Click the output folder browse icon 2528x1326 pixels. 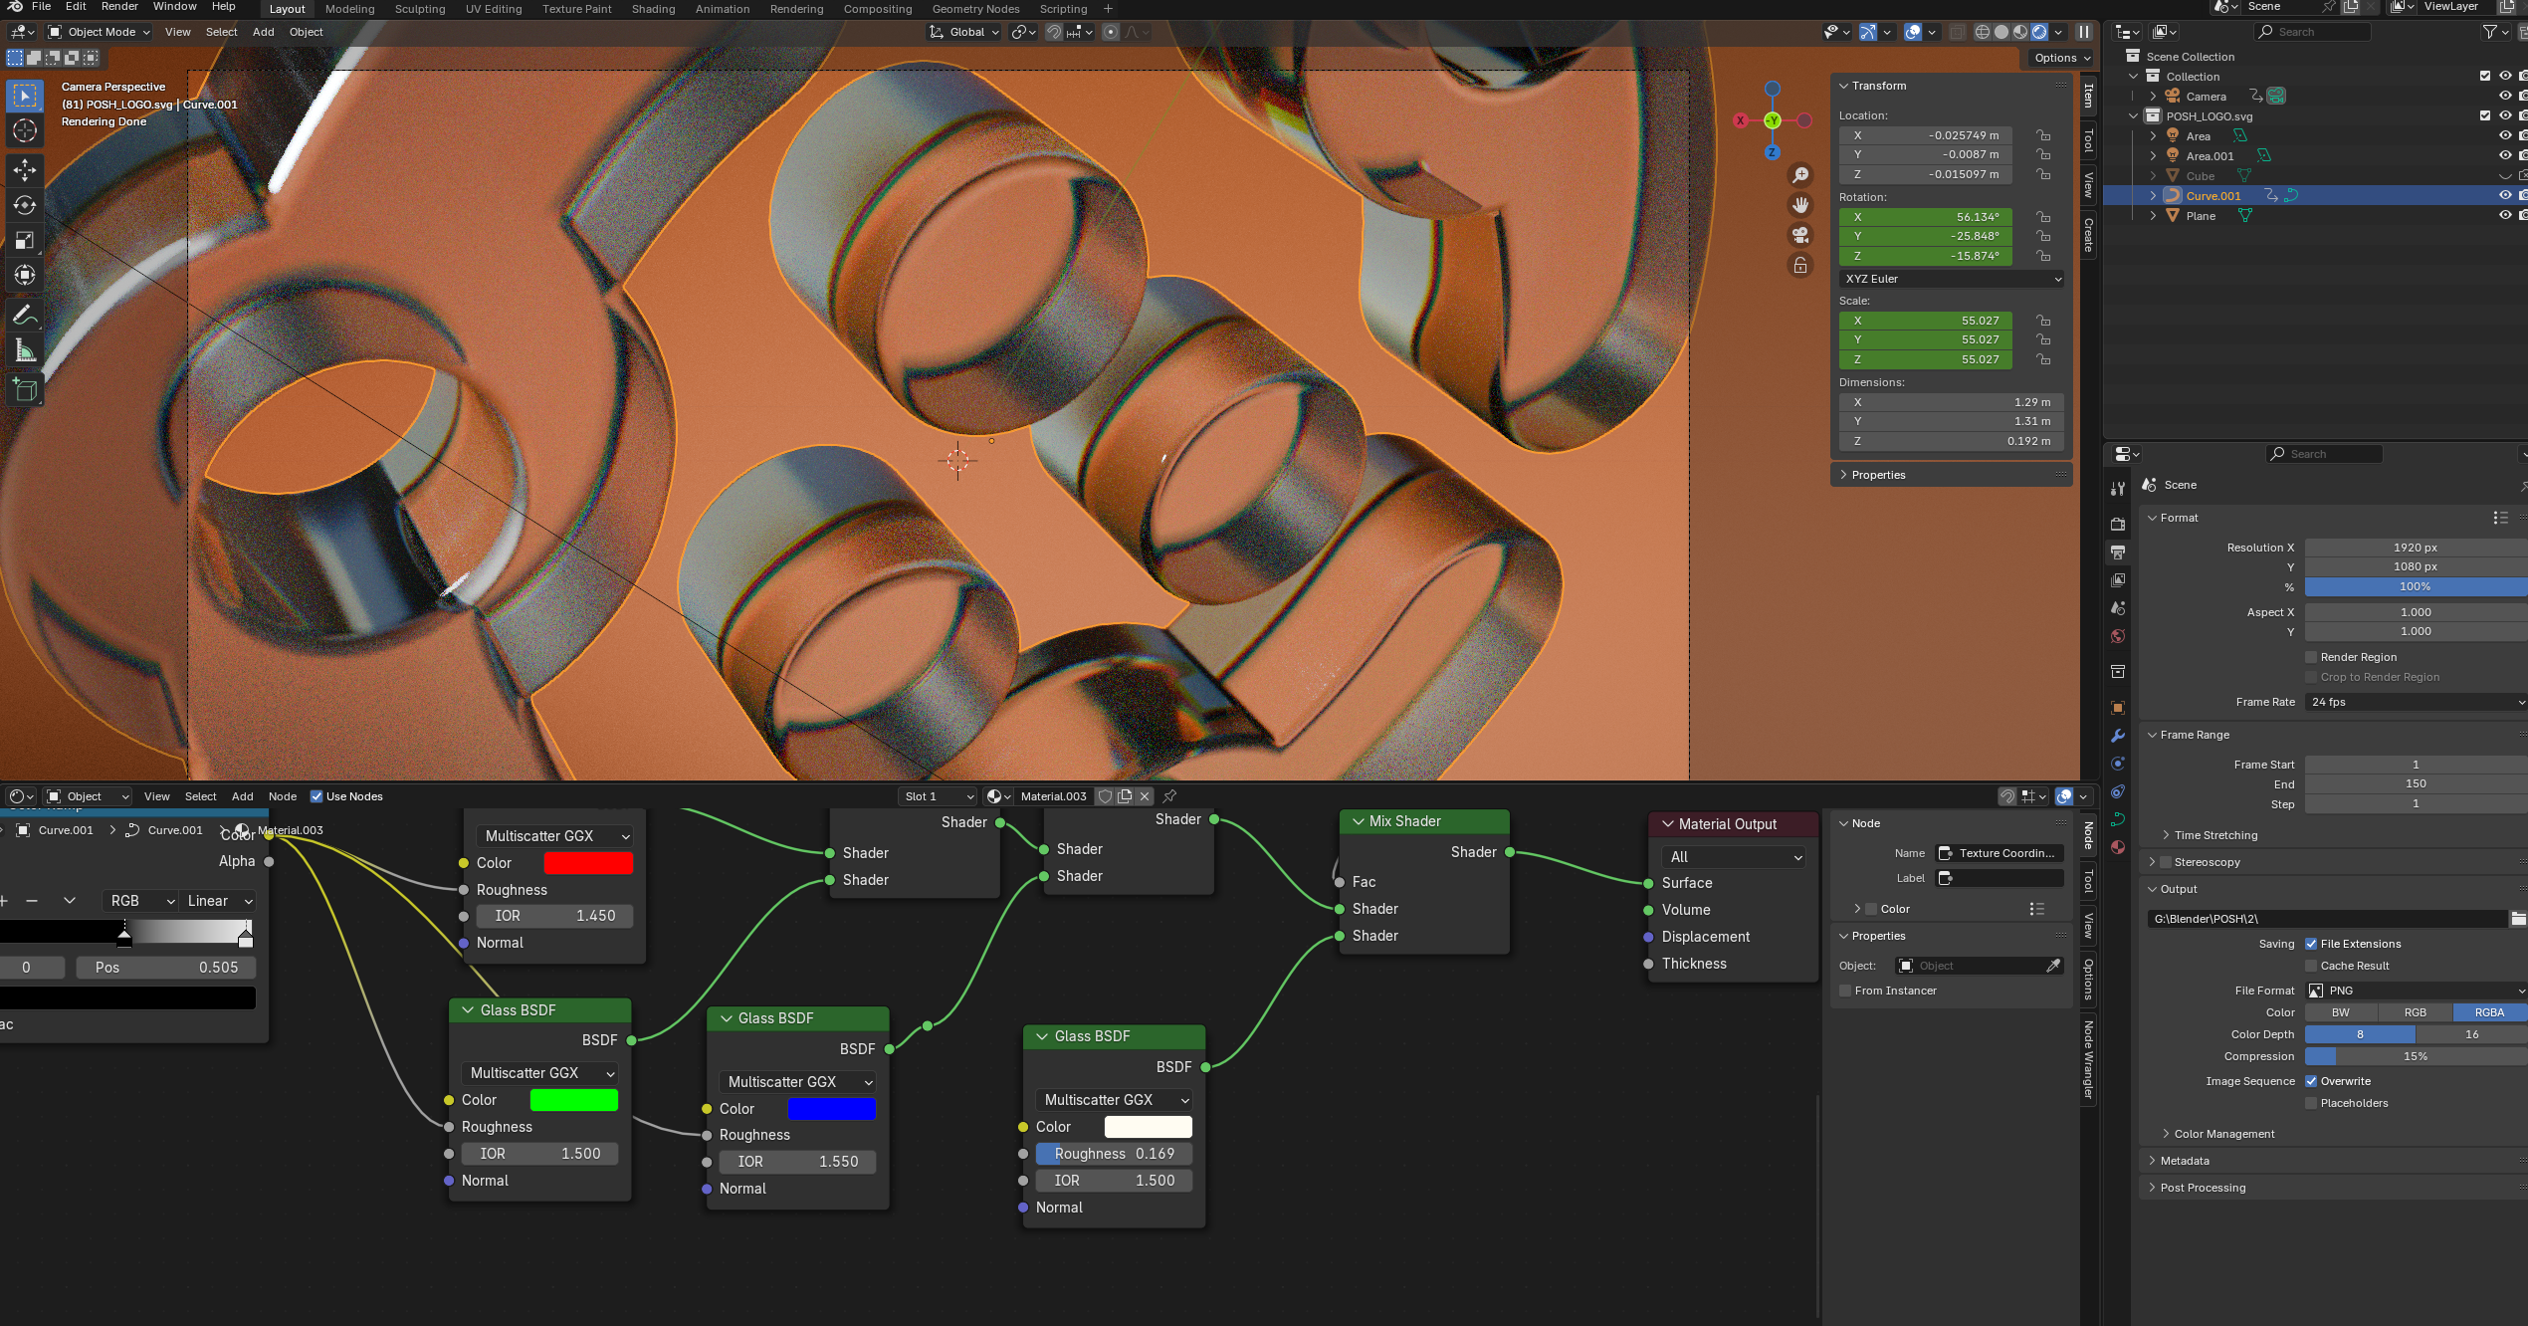2518,919
